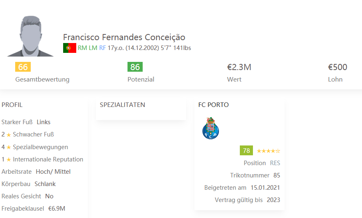This screenshot has width=362, height=218.
Task: Click the skill moves star icon
Action: point(9,147)
